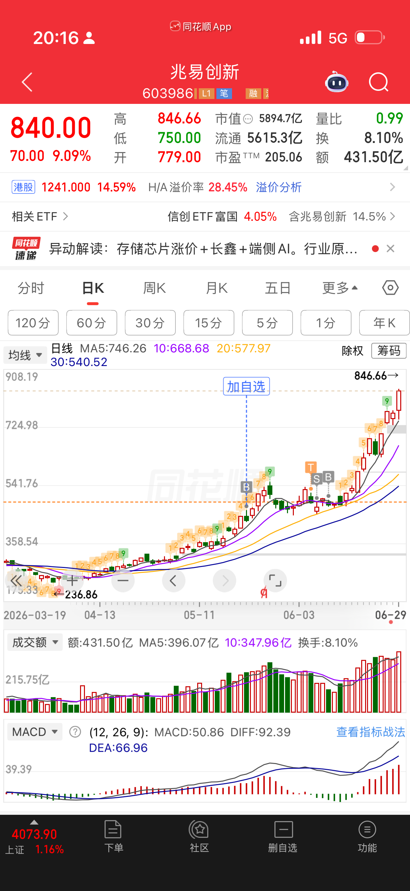Zoom in chart with plus icon
410x891 pixels.
72,581
